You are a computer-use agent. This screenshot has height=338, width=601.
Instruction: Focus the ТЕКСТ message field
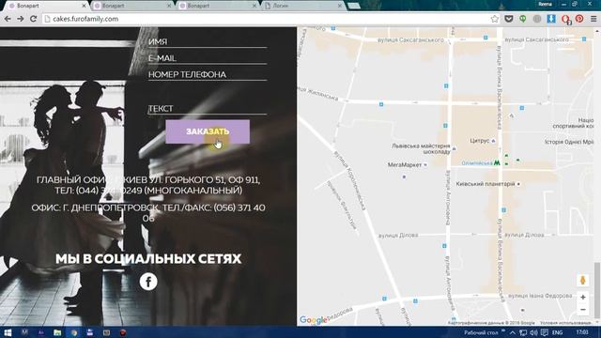(x=208, y=109)
